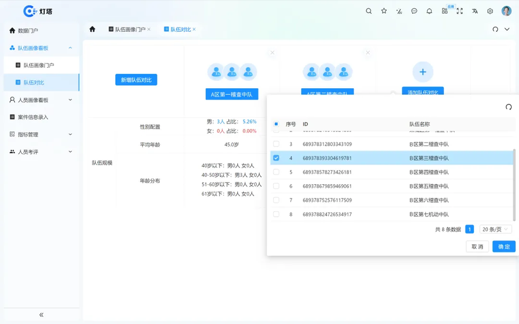Open user avatar profile menu

click(506, 11)
